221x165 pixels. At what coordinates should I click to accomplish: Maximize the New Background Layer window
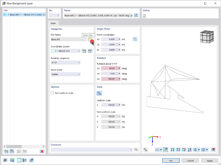pos(205,3)
